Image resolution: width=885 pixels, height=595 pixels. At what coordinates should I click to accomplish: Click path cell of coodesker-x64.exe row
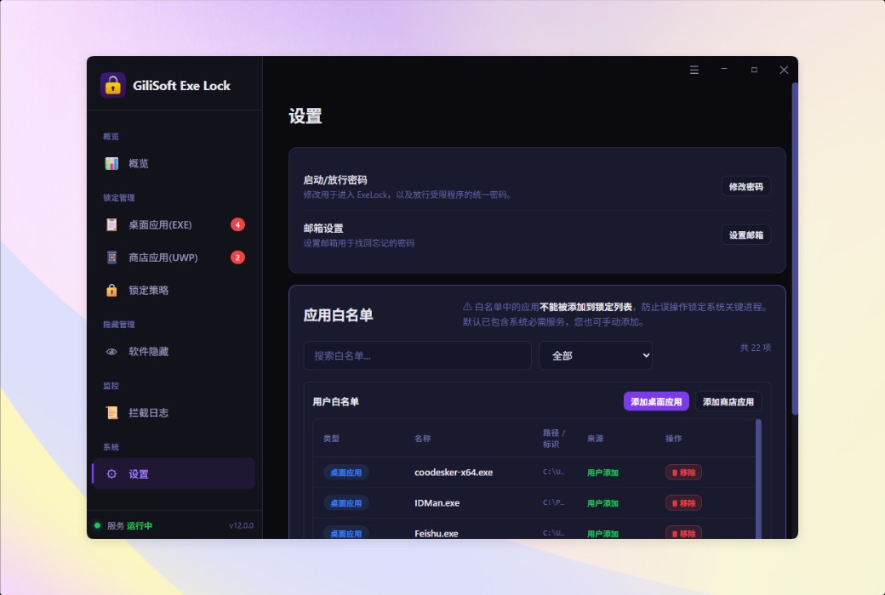click(554, 472)
